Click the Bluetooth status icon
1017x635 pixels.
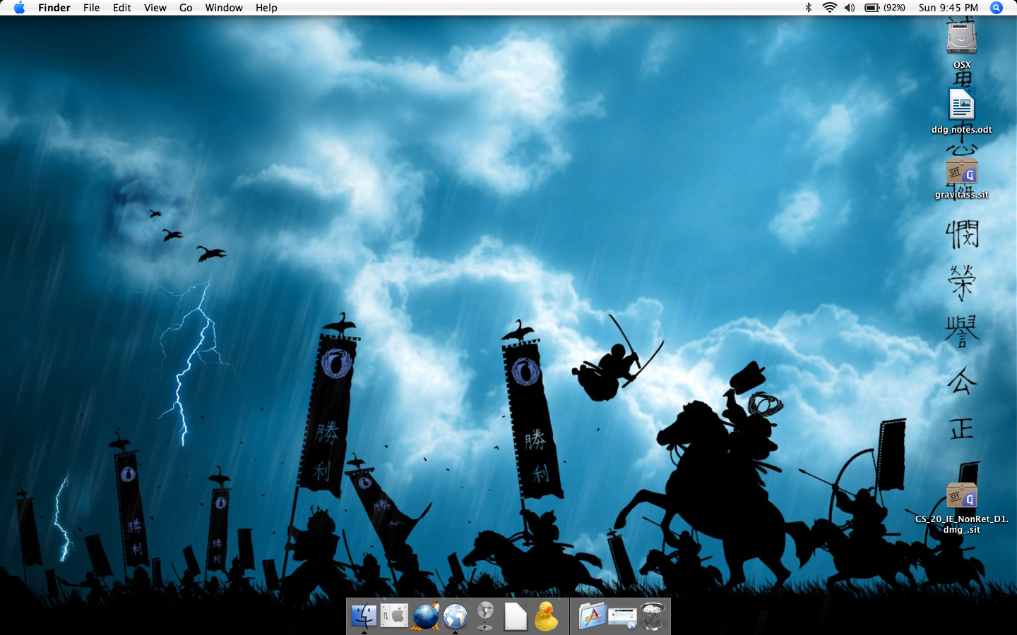pos(809,8)
